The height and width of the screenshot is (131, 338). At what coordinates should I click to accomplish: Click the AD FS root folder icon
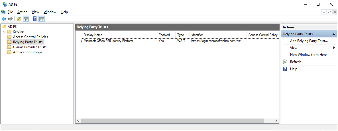point(4,27)
